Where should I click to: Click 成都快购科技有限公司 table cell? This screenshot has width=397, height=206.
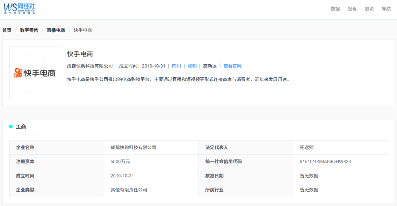click(151, 148)
